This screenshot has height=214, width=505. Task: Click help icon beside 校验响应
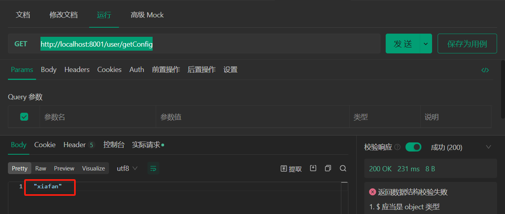coord(398,147)
